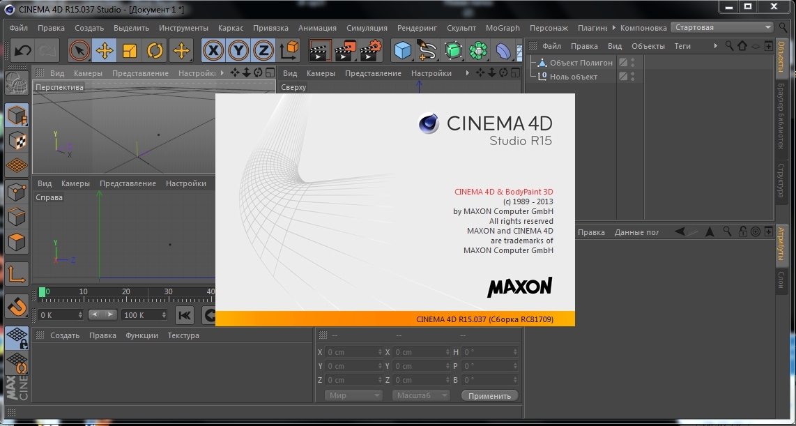
Task: Toggle the Snap magnet icon
Action: tap(17, 306)
